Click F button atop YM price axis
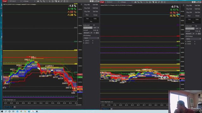This screenshot has width=202, height=113. [x=183, y=5]
